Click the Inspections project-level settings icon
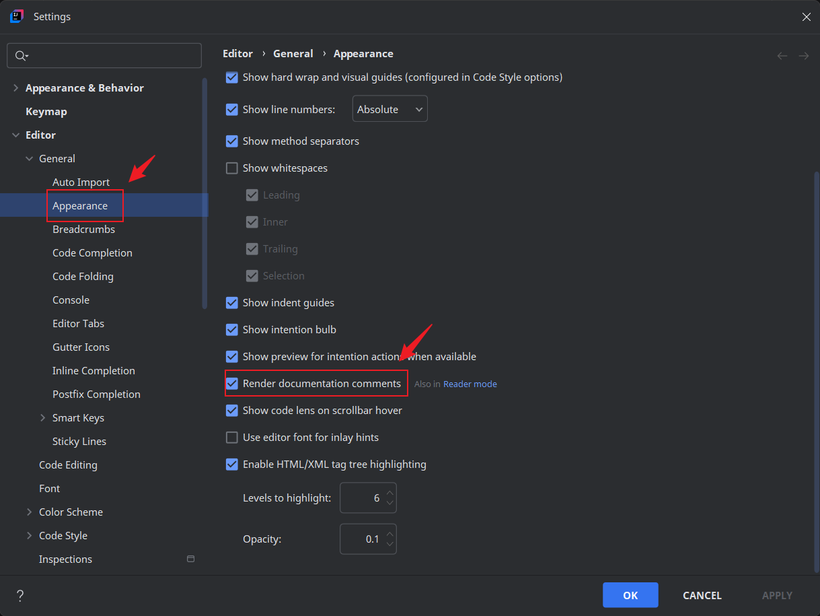 [190, 559]
